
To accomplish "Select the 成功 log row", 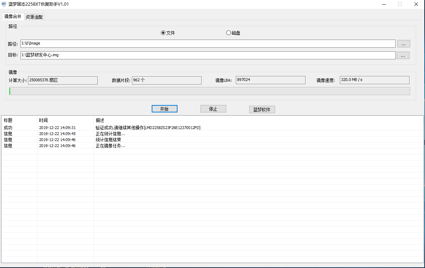I will (212, 128).
